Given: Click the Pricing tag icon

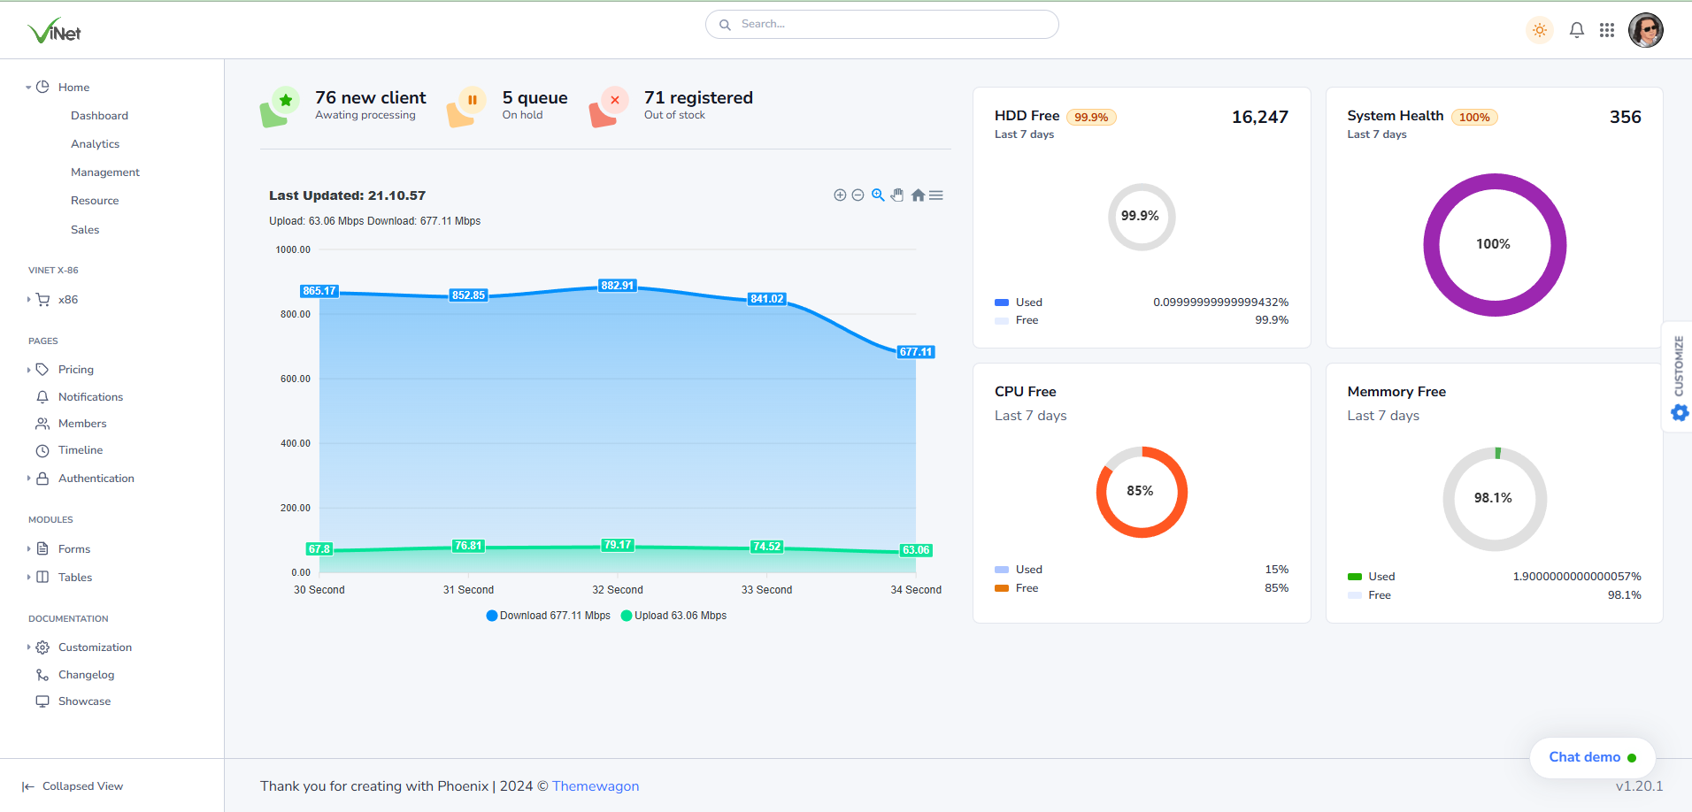Looking at the screenshot, I should pos(42,370).
